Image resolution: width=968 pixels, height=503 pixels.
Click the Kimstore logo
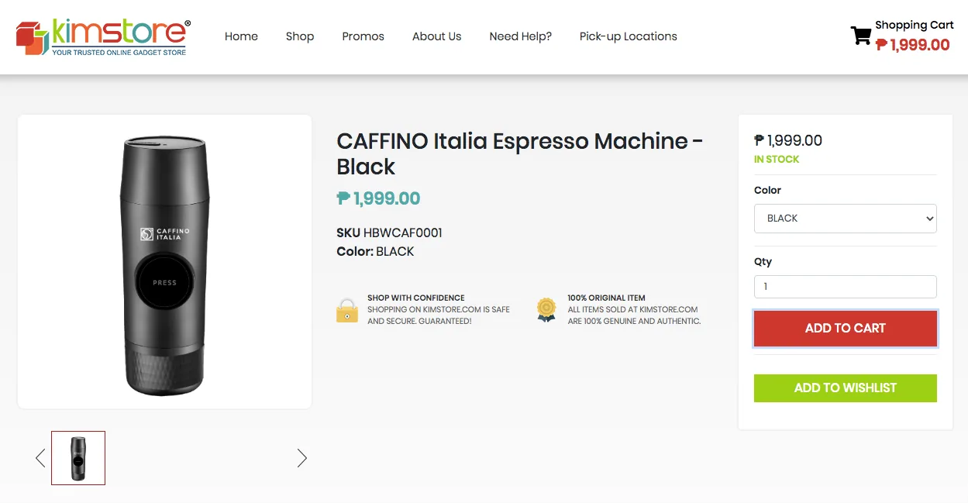click(103, 37)
